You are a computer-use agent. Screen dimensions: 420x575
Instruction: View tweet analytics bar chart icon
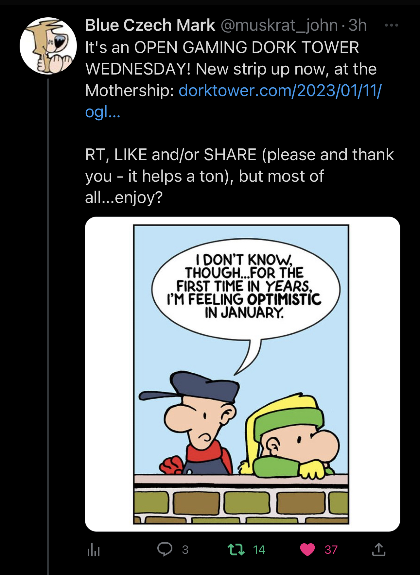click(93, 550)
